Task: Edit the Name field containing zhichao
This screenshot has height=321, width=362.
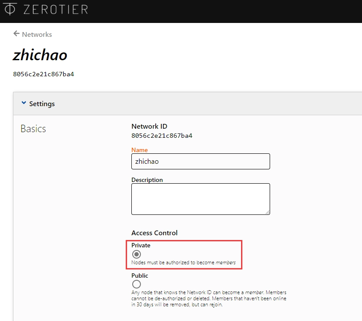Action: (200, 161)
